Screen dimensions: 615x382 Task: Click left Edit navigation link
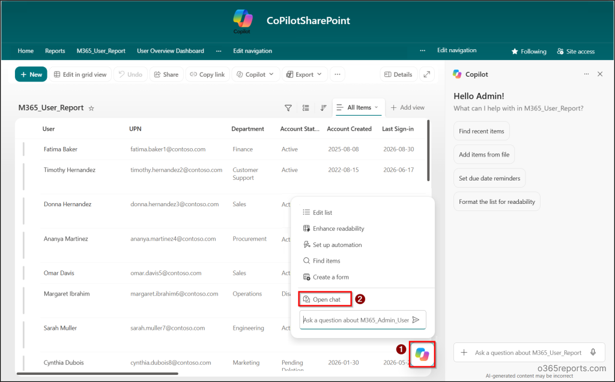[252, 51]
